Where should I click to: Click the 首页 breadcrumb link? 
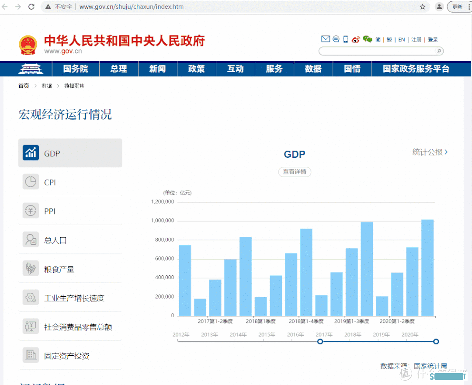24,86
